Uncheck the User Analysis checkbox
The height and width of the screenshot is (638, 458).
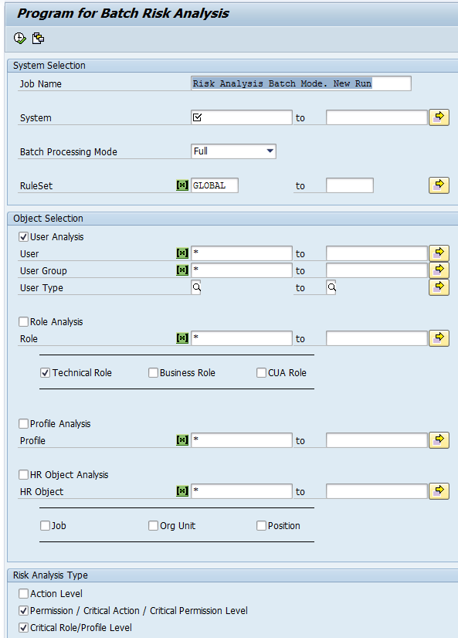pos(24,237)
